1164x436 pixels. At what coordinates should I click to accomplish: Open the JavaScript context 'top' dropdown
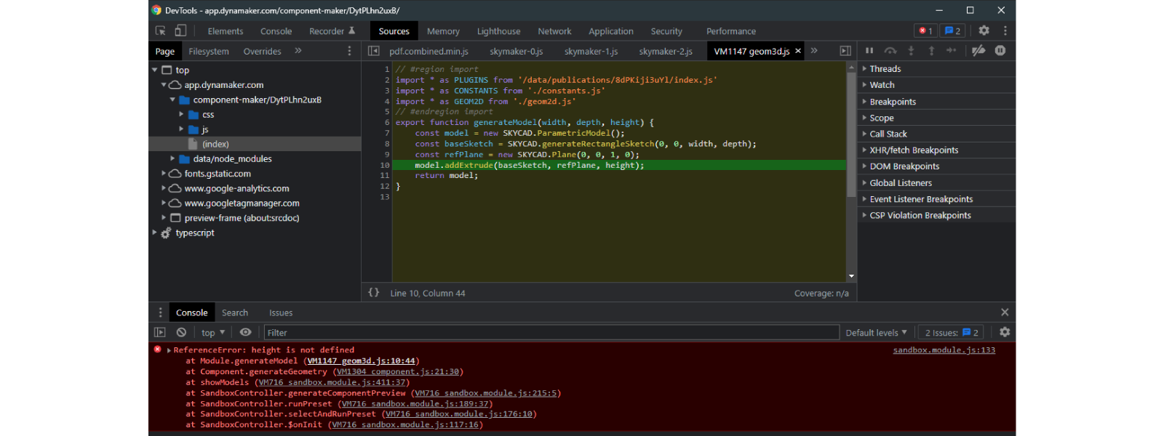click(213, 333)
